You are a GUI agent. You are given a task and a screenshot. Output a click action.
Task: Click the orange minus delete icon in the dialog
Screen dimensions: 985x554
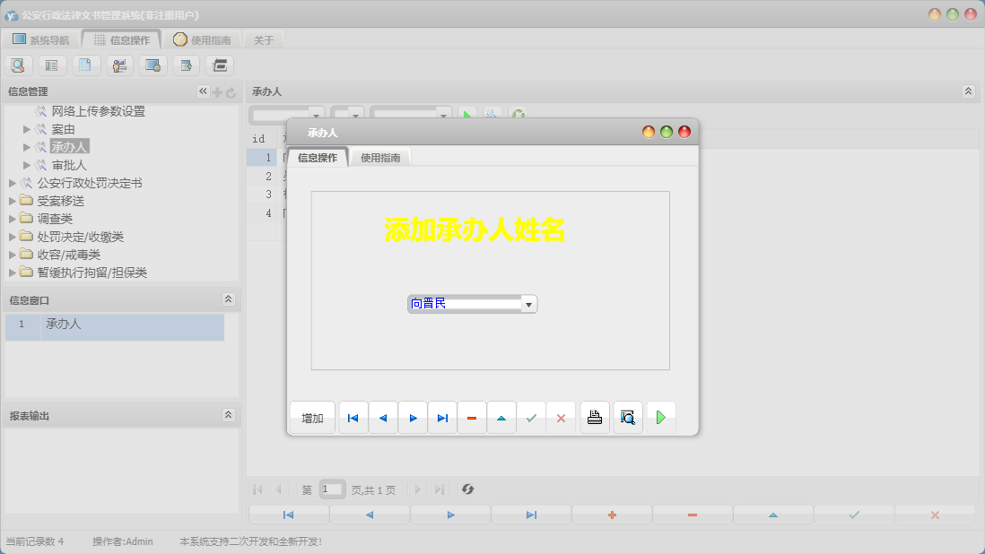click(472, 418)
